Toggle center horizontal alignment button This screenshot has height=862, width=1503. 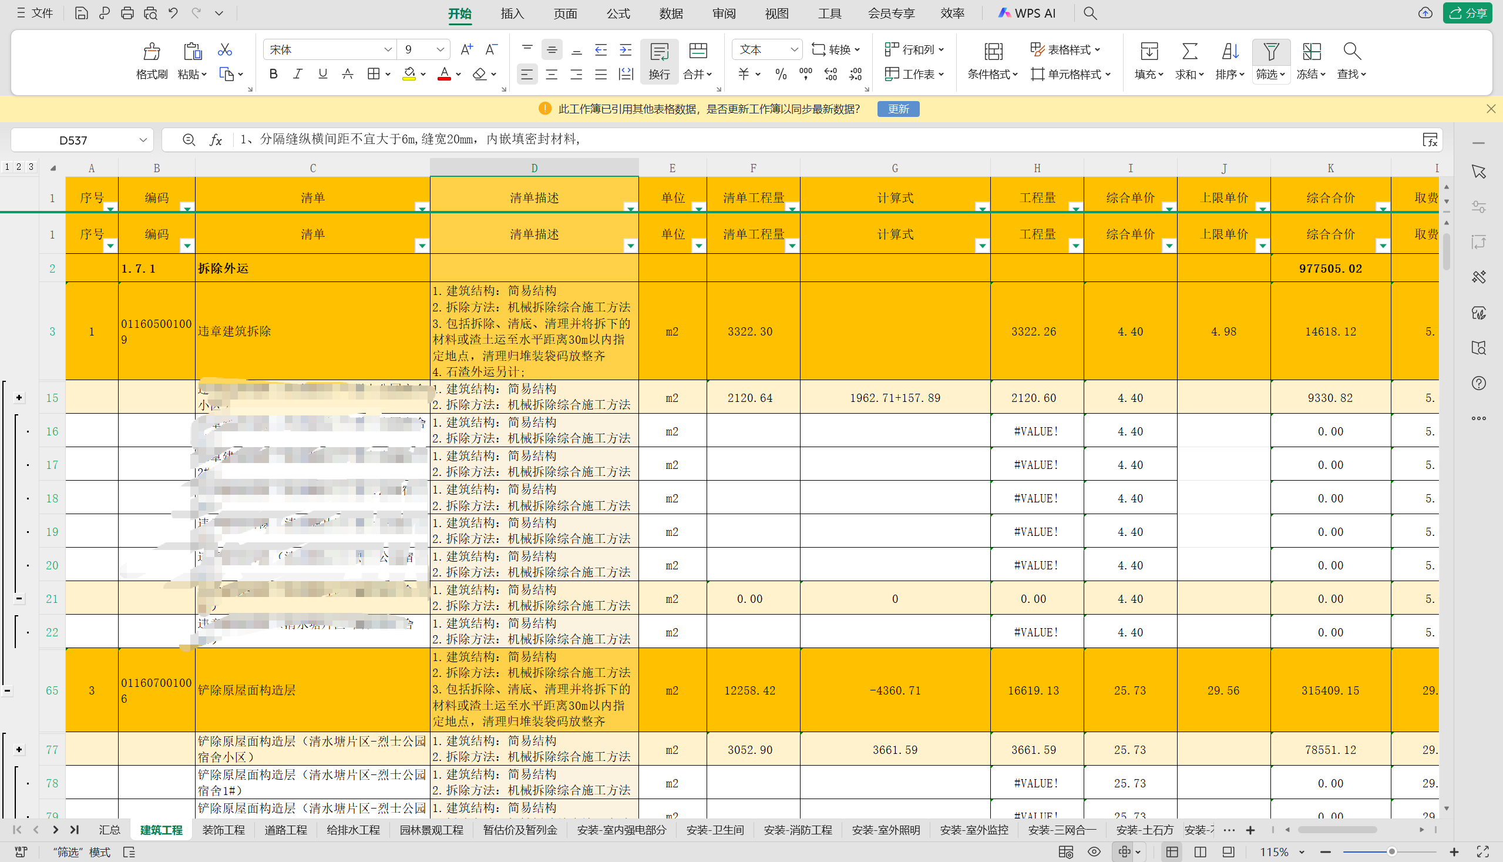point(552,74)
